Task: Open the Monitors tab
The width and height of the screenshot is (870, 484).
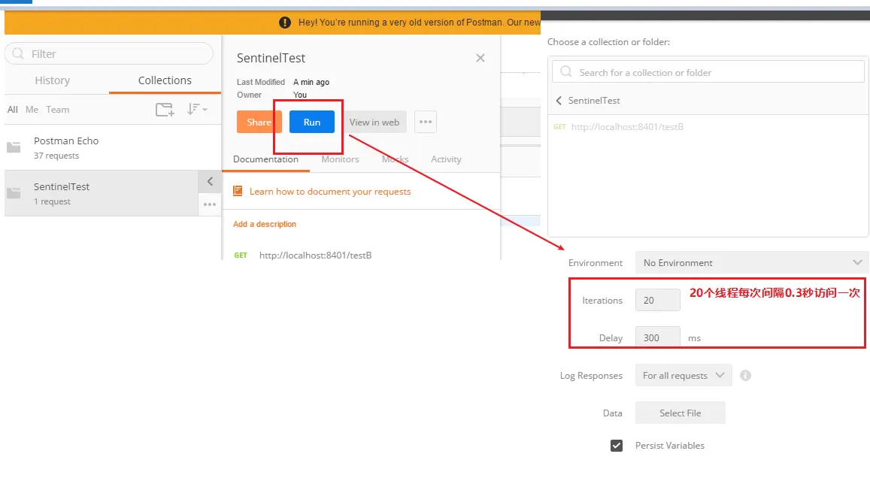Action: [340, 159]
